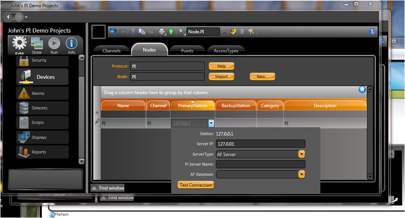This screenshot has width=405, height=218.
Task: Click the PI Server Name input field
Action: [x=261, y=164]
